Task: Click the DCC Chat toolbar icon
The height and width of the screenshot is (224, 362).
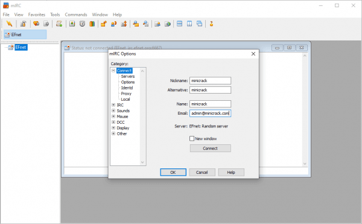Action: coord(113,24)
